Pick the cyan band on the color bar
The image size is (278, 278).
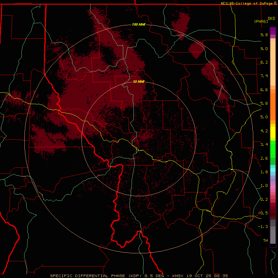click(x=273, y=170)
